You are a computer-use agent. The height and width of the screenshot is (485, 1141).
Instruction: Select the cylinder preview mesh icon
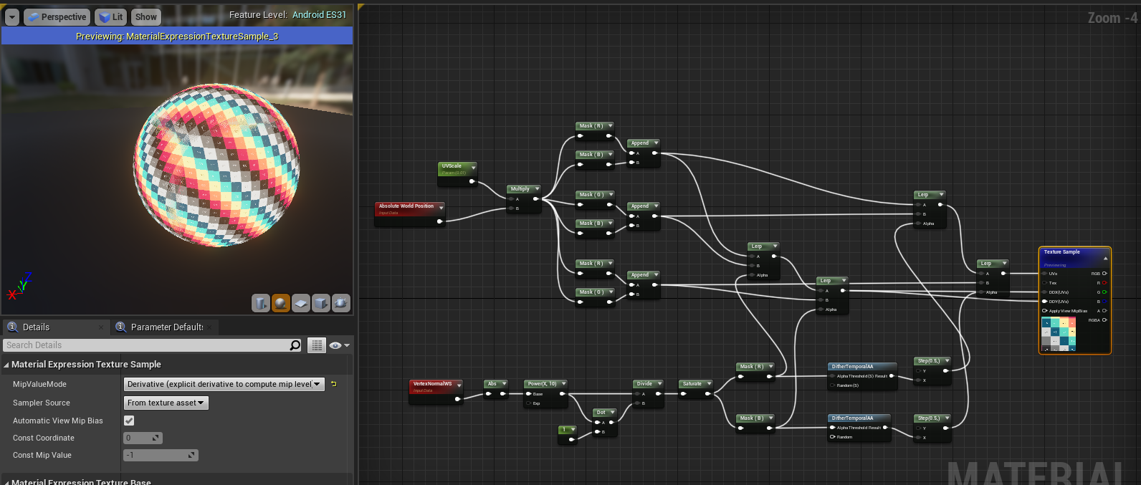click(261, 303)
